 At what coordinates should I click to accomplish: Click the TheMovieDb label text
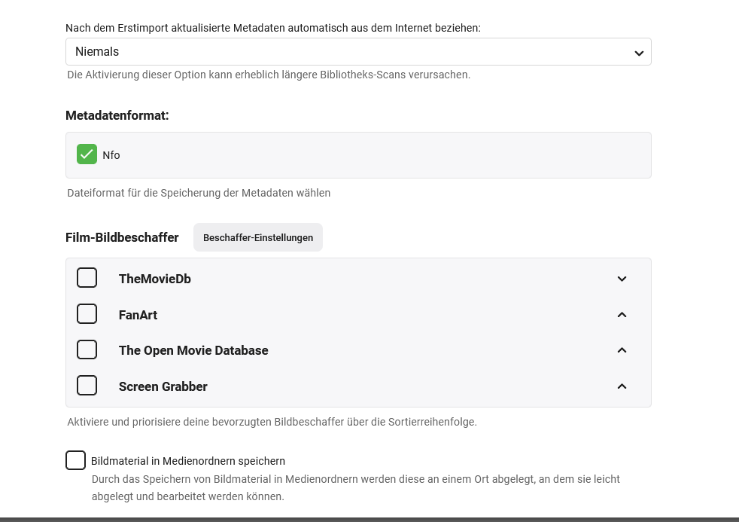pos(154,279)
